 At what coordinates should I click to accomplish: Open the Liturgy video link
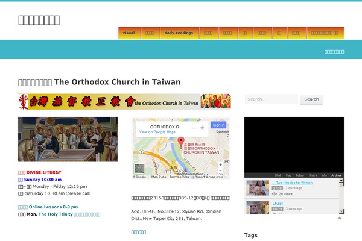(x=278, y=204)
